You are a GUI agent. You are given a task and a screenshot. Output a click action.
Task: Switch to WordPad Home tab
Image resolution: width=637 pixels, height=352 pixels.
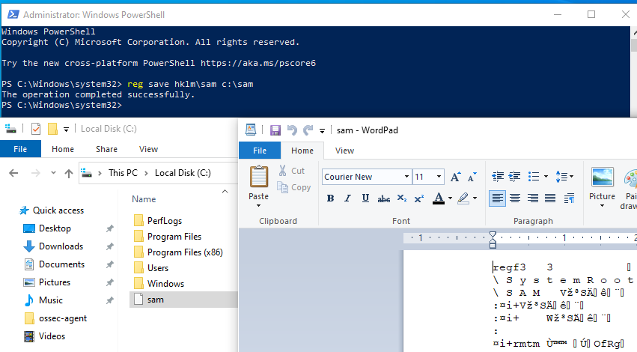(302, 151)
